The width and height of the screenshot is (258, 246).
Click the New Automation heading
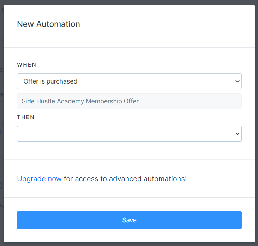click(x=49, y=24)
